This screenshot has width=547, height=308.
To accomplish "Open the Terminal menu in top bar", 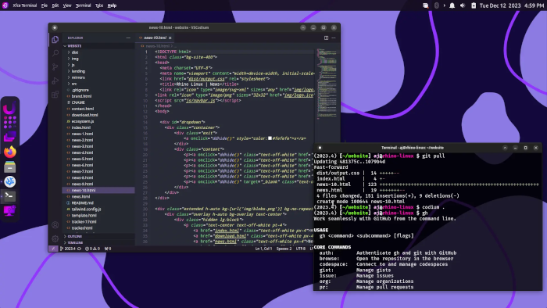I will (x=83, y=5).
